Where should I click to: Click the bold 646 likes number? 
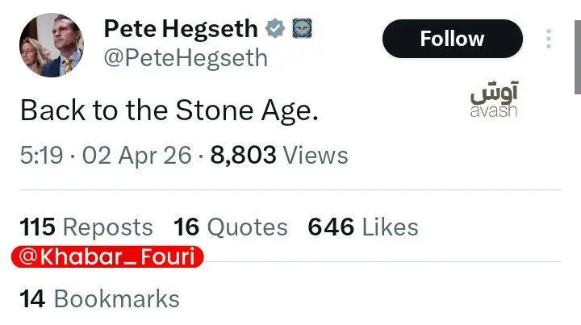[331, 227]
